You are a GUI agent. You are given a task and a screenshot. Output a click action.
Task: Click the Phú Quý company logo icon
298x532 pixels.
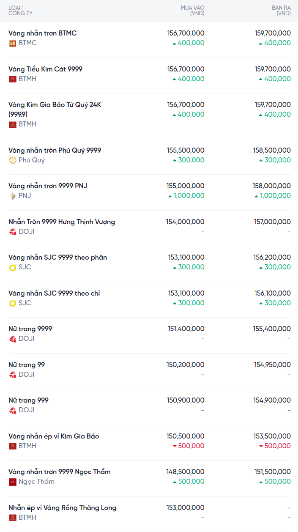point(13,160)
